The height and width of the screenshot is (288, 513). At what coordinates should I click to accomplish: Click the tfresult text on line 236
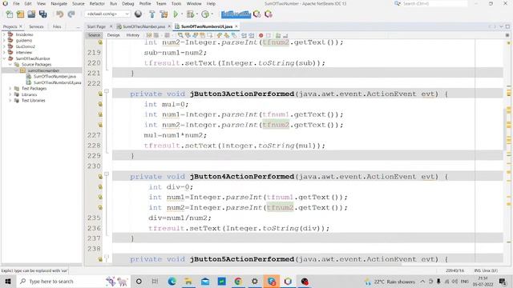(x=167, y=228)
